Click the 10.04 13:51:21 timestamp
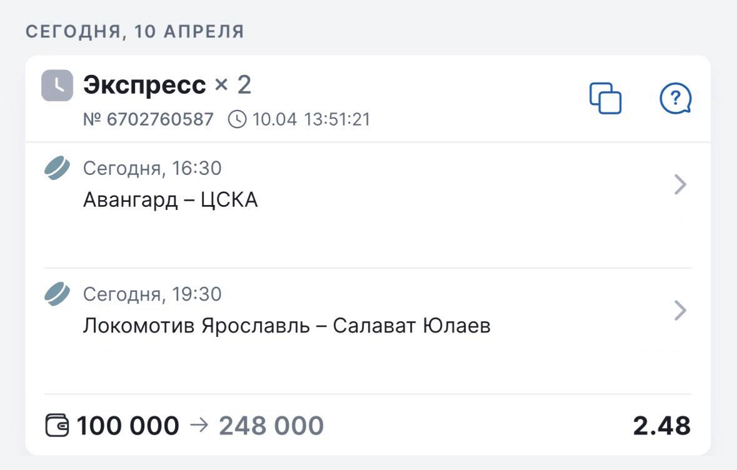 (x=311, y=119)
